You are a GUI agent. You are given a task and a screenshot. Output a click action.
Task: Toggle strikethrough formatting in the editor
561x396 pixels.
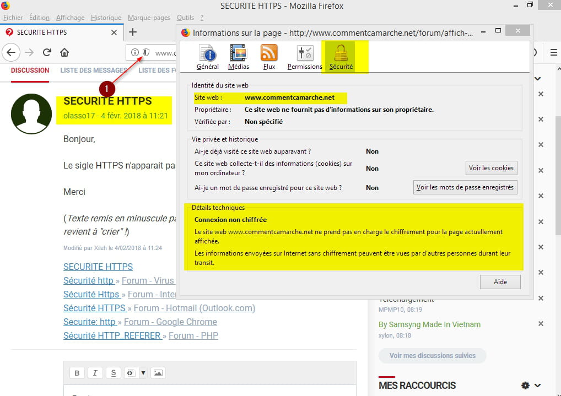pos(113,373)
